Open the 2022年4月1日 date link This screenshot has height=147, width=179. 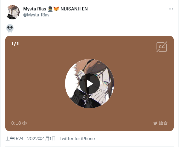tap(41, 139)
